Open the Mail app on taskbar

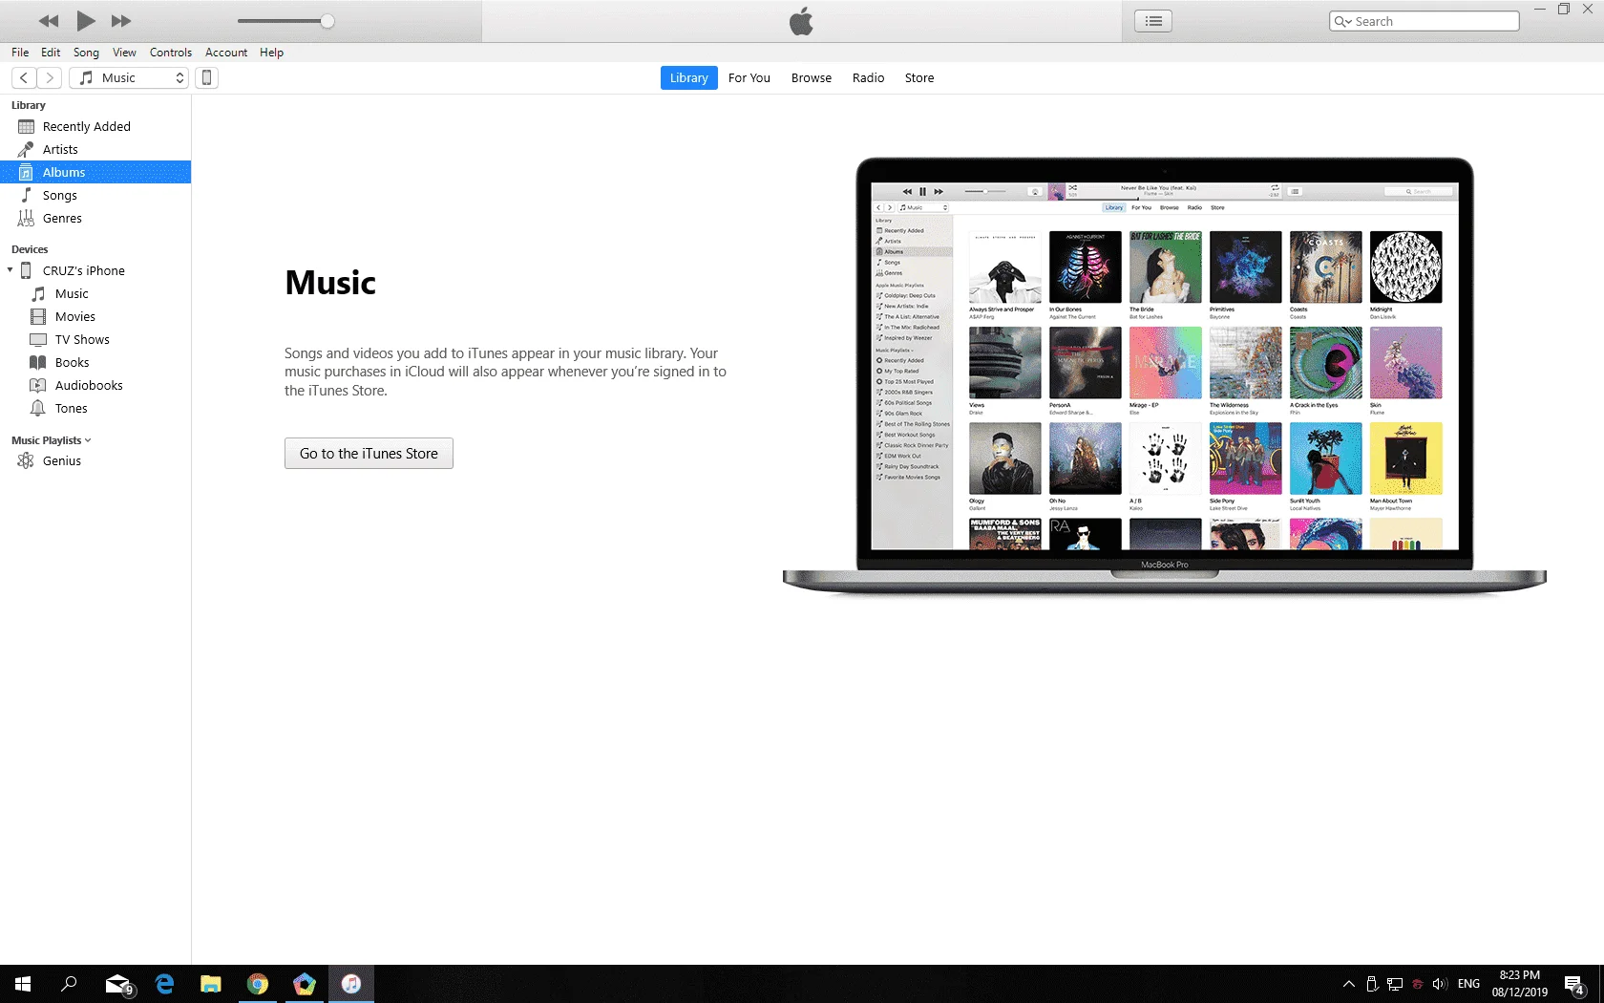(x=117, y=984)
